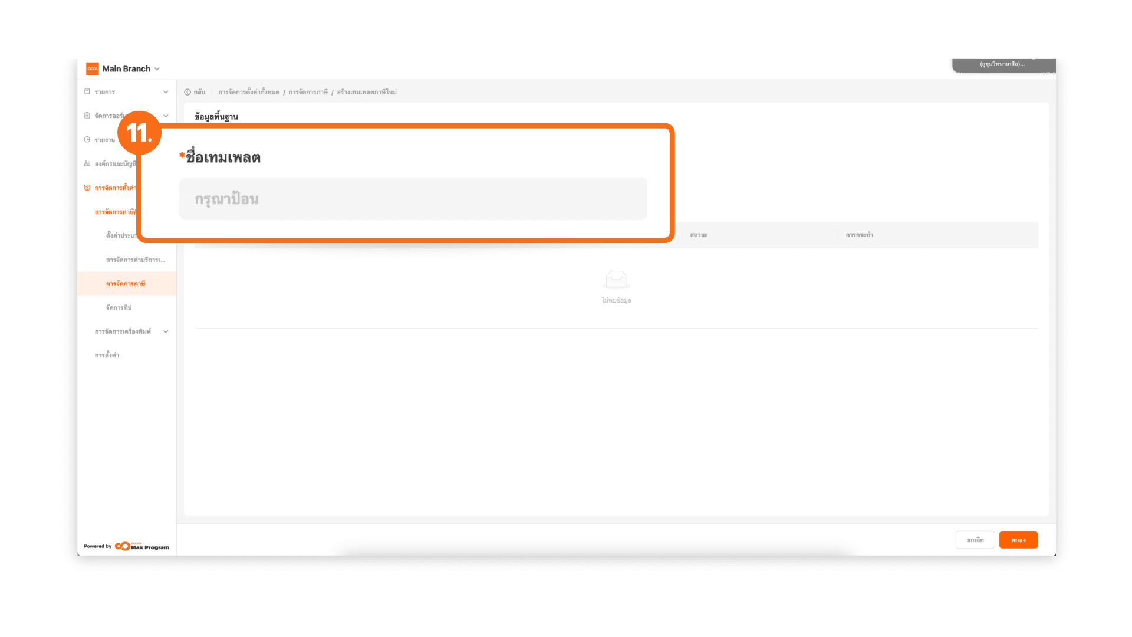Open การตั้งค่า in the sidebar
The height and width of the screenshot is (637, 1132).
[x=107, y=355]
